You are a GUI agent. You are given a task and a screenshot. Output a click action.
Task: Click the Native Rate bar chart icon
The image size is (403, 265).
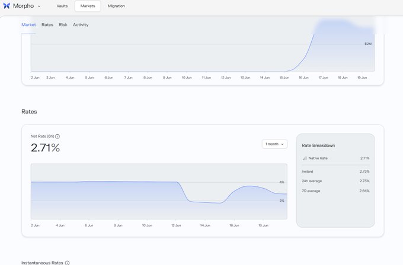click(x=305, y=159)
